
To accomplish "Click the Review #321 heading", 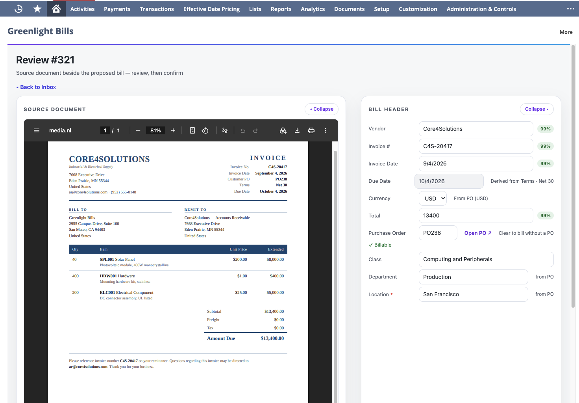I will tap(45, 60).
